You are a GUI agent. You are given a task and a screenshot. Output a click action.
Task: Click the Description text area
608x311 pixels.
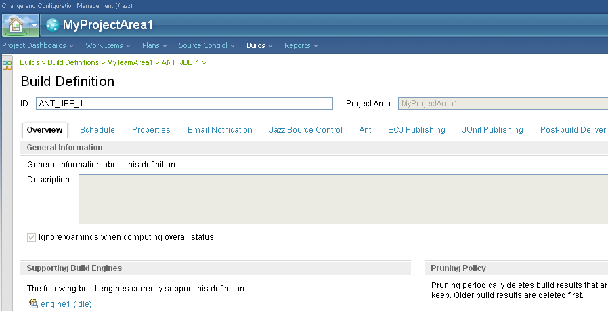pos(343,199)
